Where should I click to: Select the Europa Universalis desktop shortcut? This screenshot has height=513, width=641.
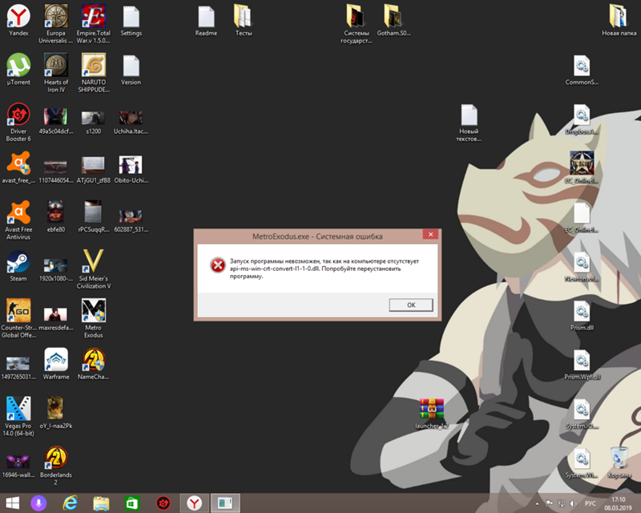tap(56, 24)
